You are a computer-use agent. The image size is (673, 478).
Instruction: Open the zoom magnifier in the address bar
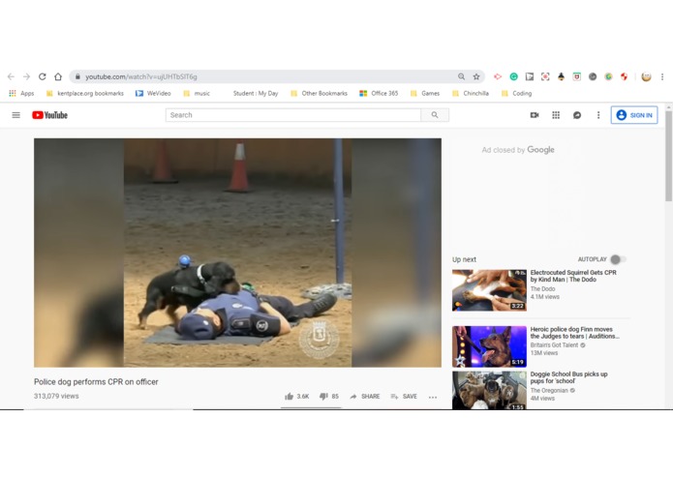click(461, 76)
